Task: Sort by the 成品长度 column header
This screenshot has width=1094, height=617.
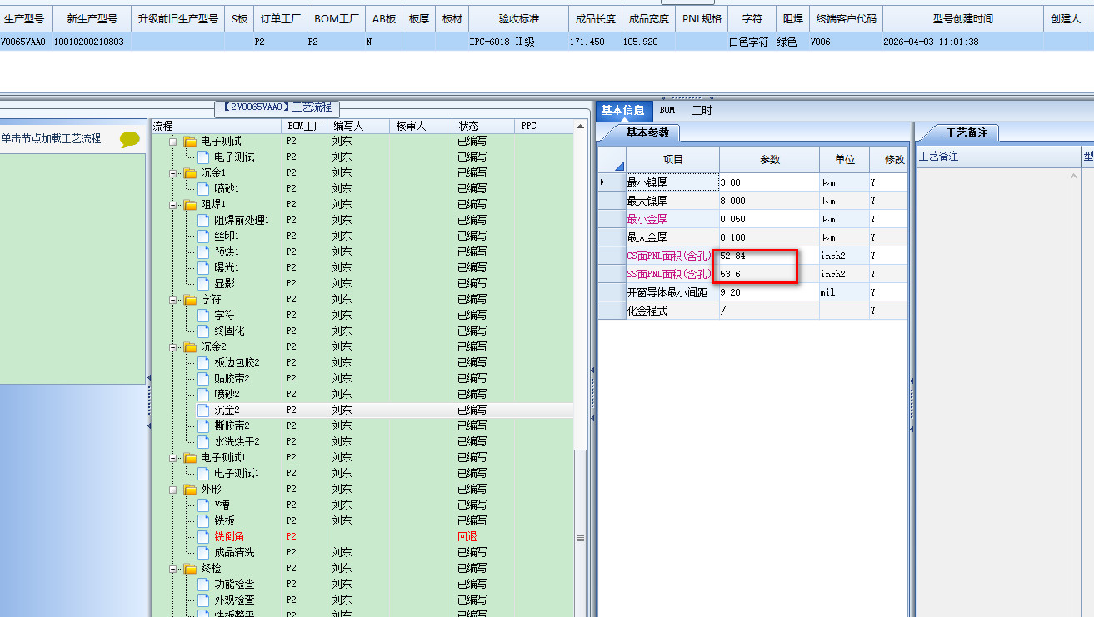Action: 595,18
